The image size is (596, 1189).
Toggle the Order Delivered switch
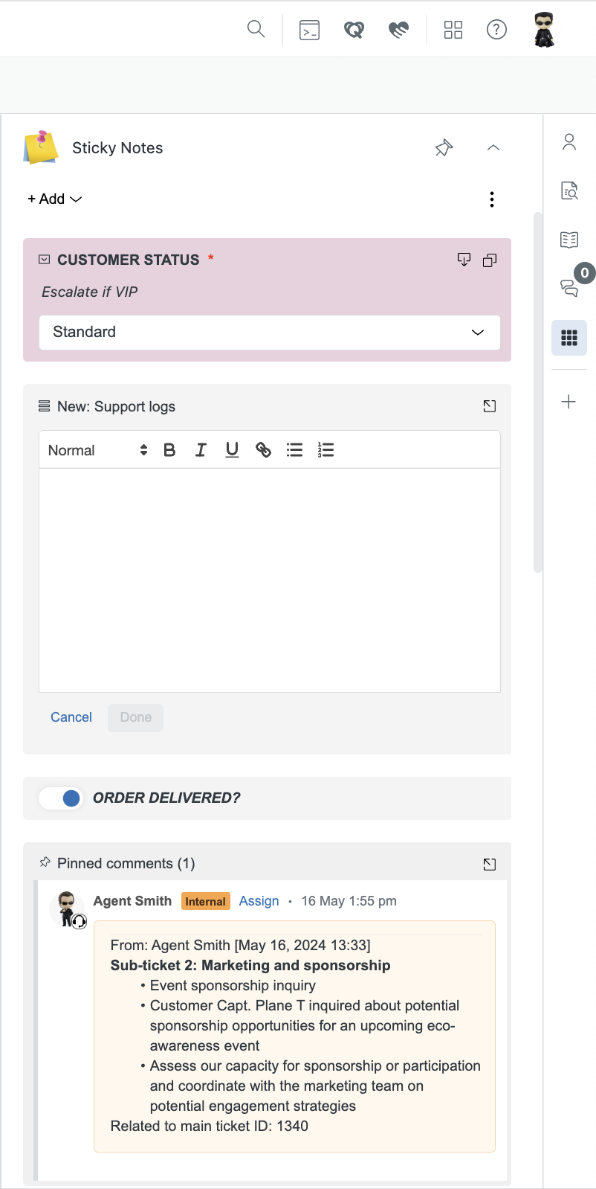(61, 798)
